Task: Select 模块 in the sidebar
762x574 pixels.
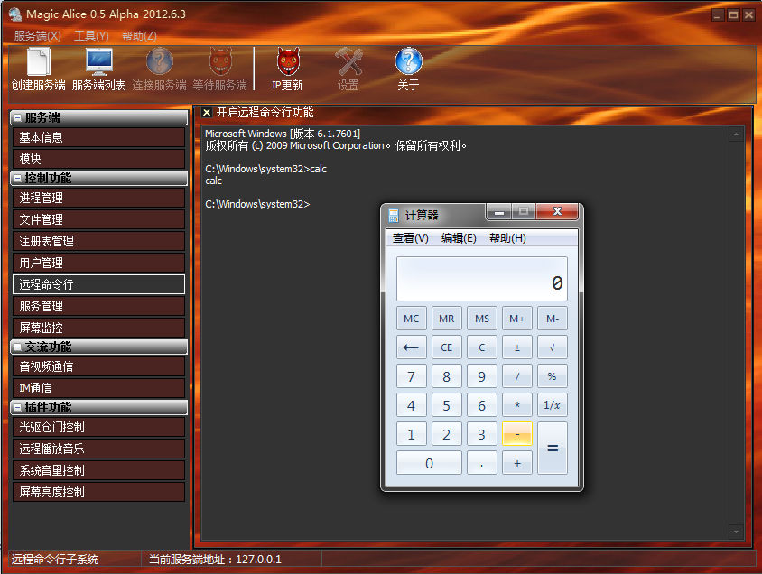Action: click(x=98, y=159)
